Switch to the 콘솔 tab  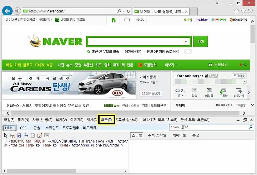click(x=37, y=128)
